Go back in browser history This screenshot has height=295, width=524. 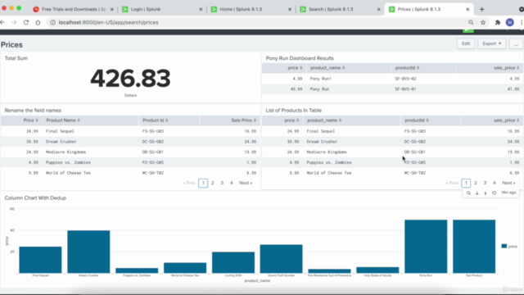click(x=2, y=22)
